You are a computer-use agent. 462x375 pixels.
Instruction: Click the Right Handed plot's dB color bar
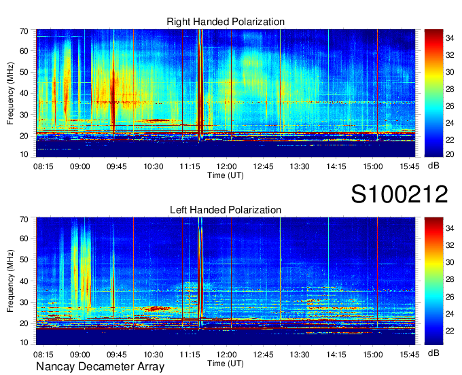point(433,93)
